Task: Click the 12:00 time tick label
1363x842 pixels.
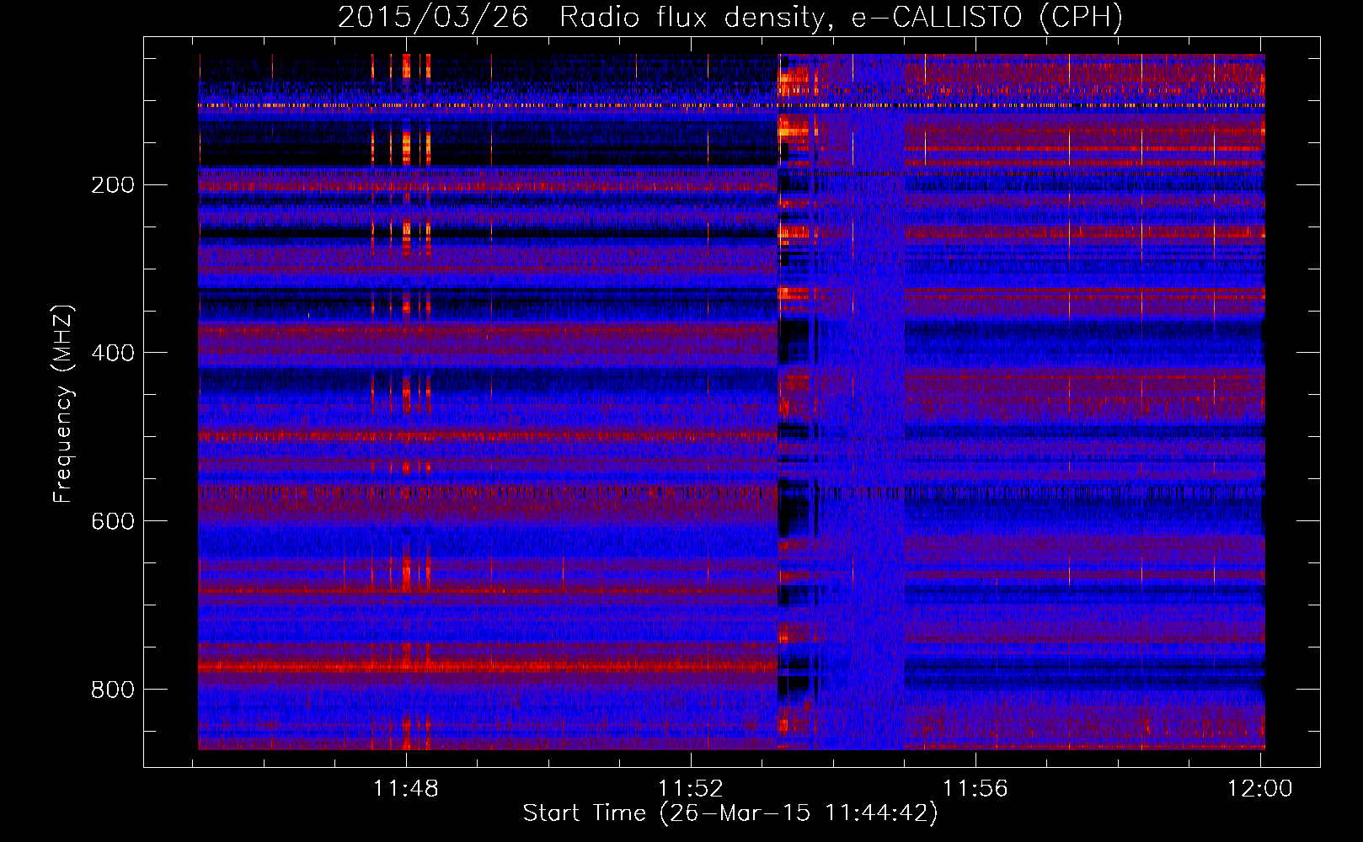Action: [x=1259, y=788]
